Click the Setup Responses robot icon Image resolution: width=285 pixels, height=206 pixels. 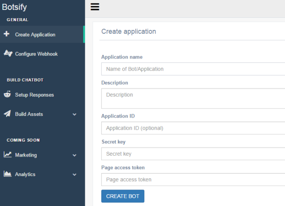pos(7,95)
